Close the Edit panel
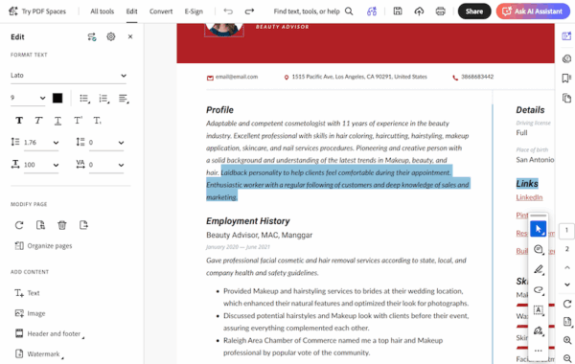 (130, 36)
